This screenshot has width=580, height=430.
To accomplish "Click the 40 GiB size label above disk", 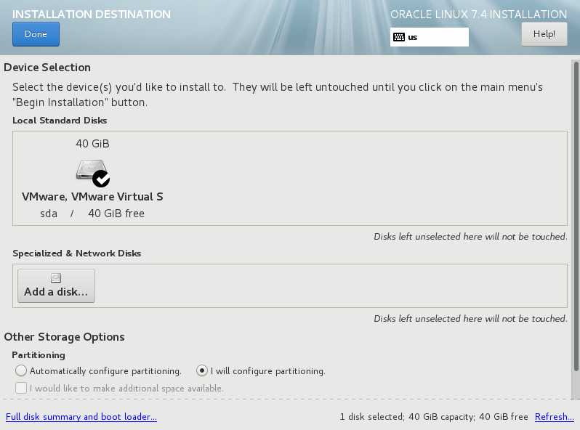I will [92, 144].
